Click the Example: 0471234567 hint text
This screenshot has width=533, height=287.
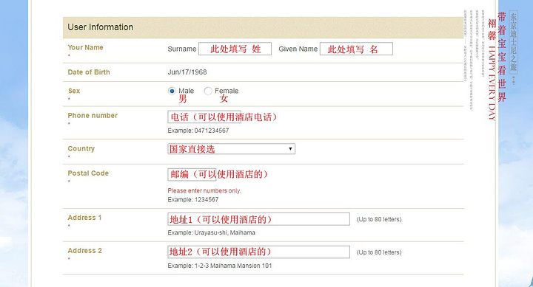198,131
